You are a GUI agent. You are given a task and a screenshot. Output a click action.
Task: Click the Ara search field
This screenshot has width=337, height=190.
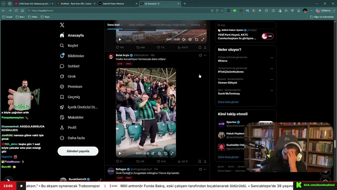coord(246,25)
